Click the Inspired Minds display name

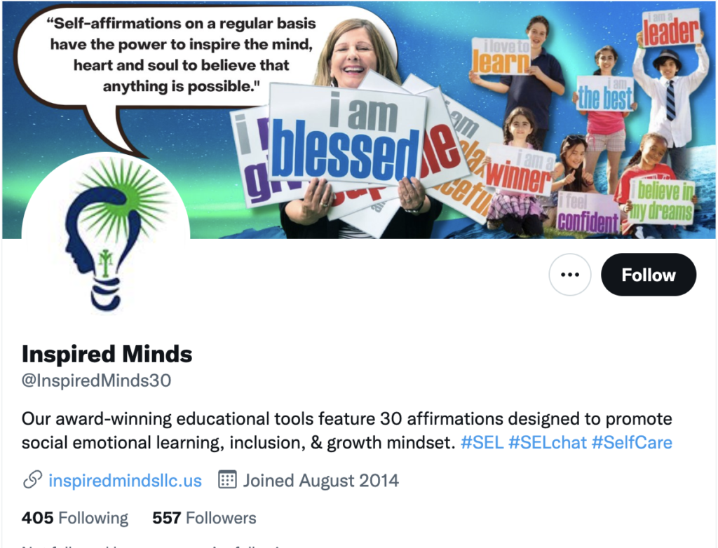tap(107, 355)
